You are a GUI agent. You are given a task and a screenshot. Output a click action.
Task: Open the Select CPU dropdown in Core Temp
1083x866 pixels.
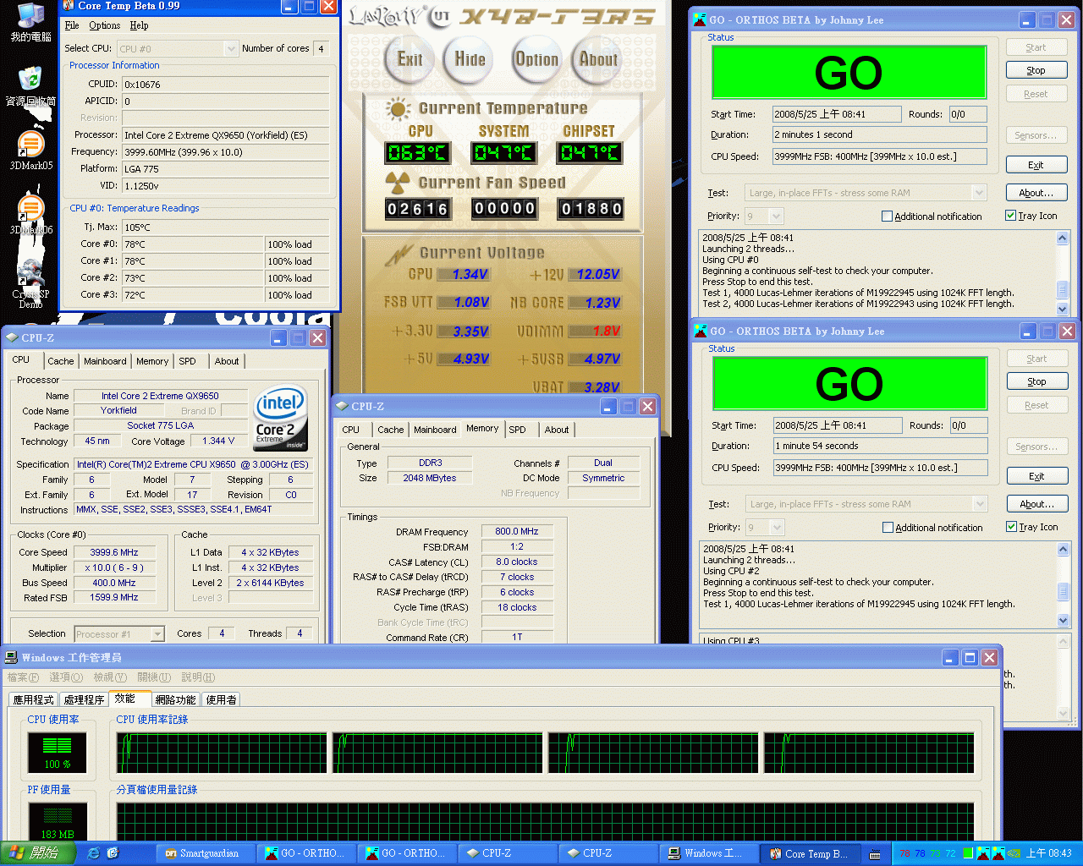pos(231,49)
